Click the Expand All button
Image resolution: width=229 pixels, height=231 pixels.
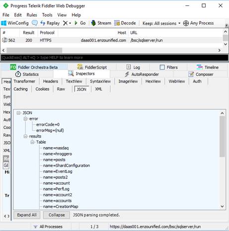tap(27, 215)
